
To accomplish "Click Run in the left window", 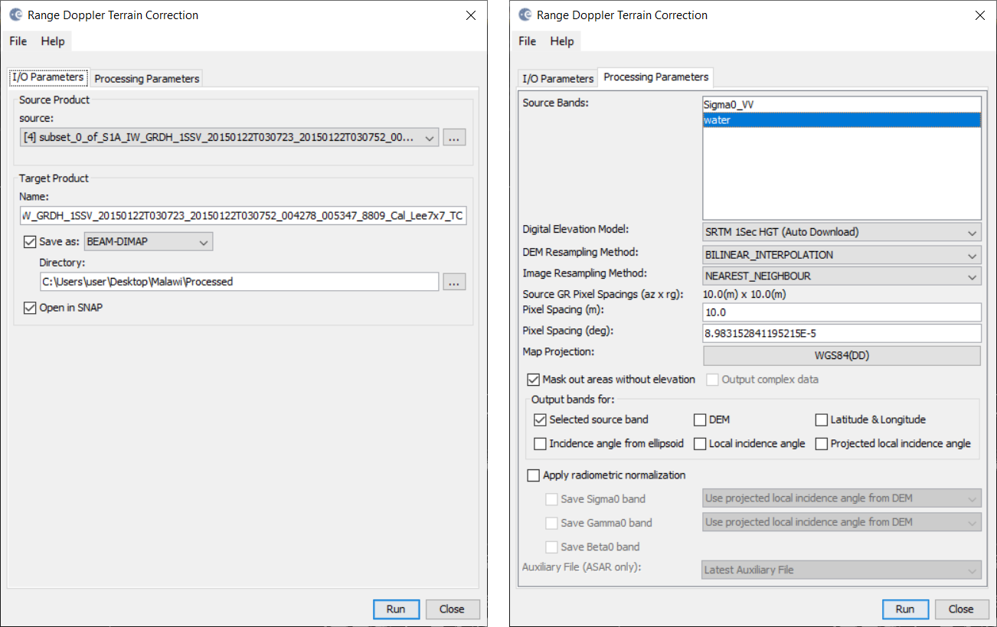I will [396, 609].
